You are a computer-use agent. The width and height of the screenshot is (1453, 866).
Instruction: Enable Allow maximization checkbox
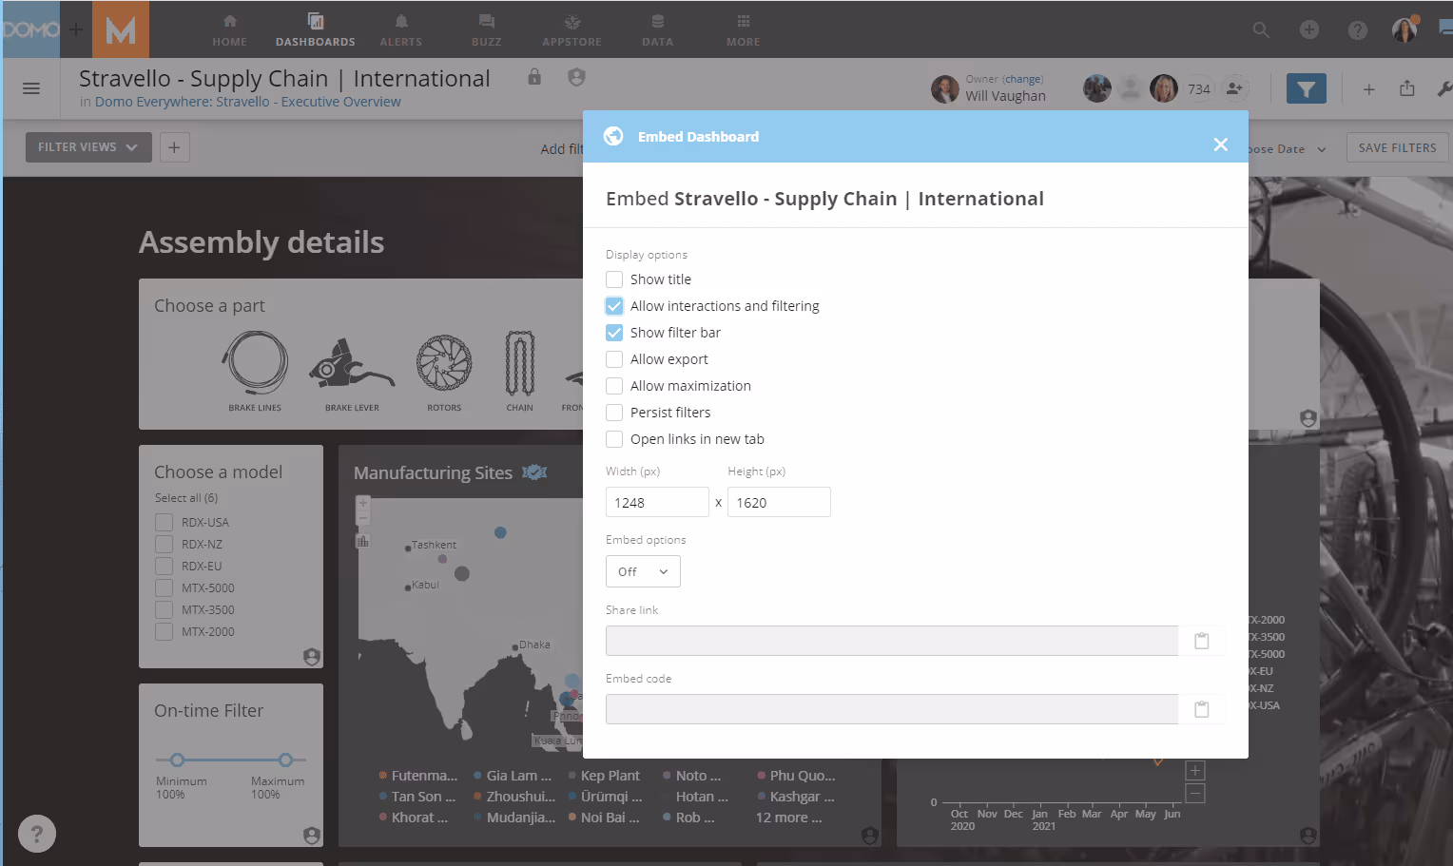pos(614,386)
